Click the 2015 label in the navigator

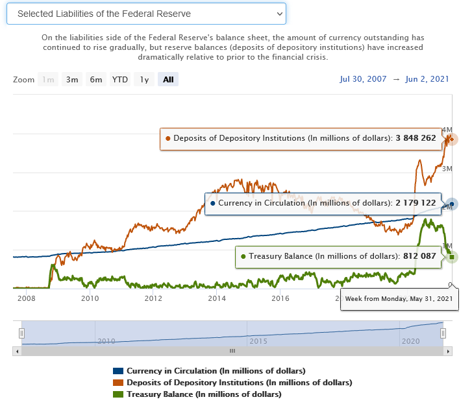[x=258, y=341]
